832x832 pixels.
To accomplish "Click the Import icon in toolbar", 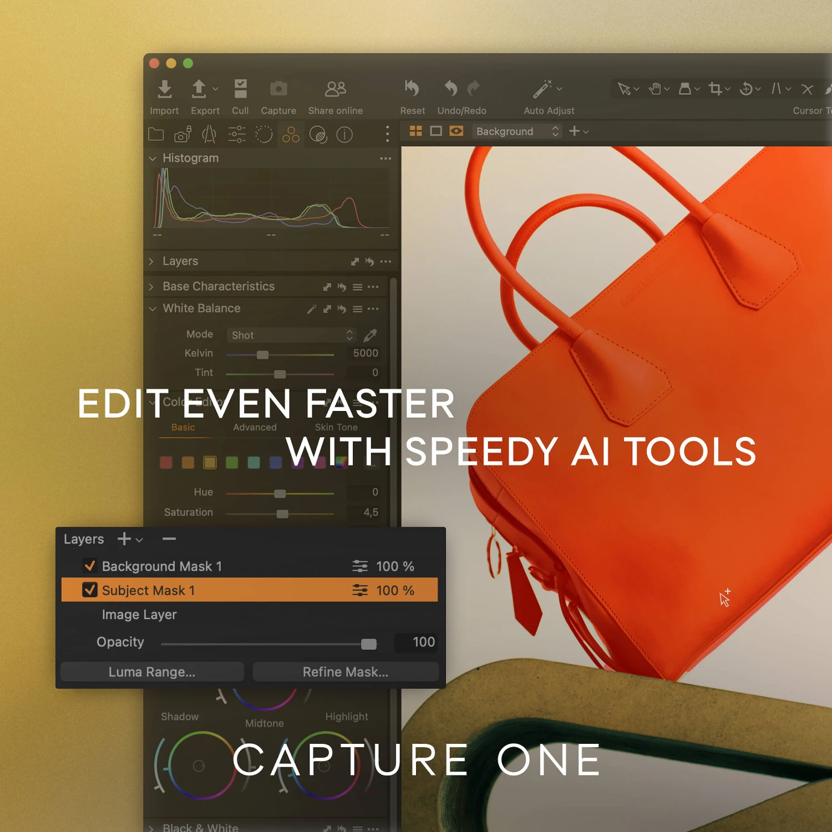I will [164, 89].
